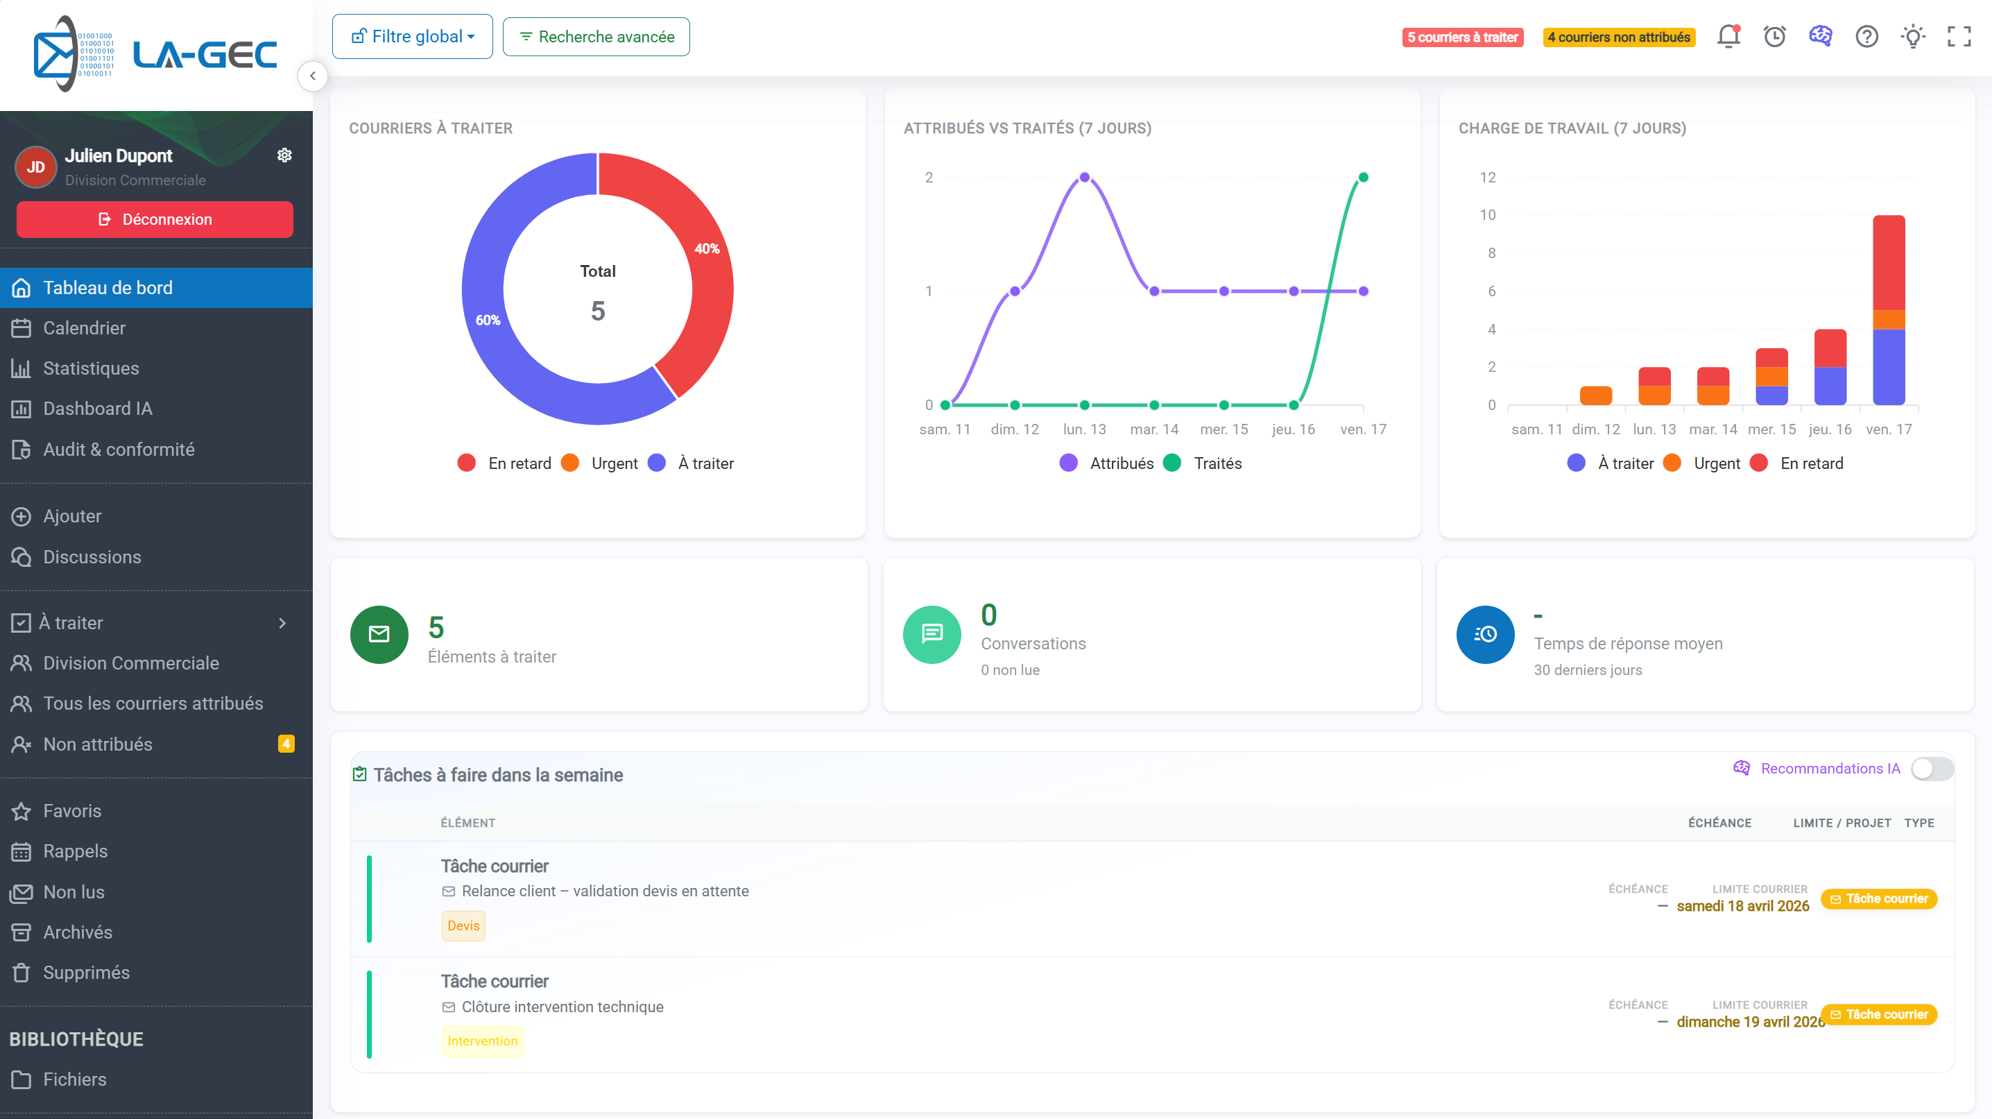Enter fullscreen mode icon
The width and height of the screenshot is (1992, 1119).
1959,36
